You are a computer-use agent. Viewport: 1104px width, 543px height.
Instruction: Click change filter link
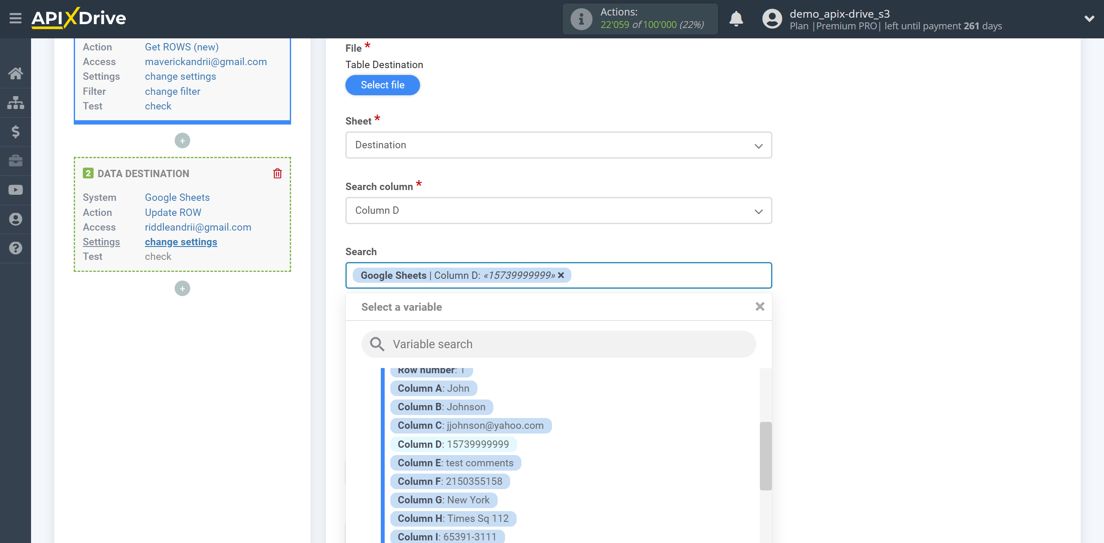click(172, 91)
